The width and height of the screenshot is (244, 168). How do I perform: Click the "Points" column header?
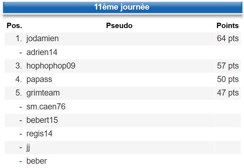click(x=227, y=26)
